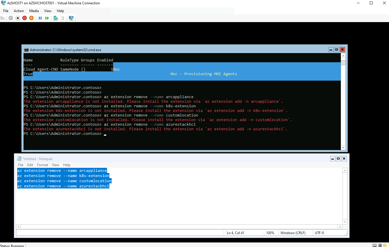
Task: Click the Notepad window title icon
Action: [x=19, y=159]
